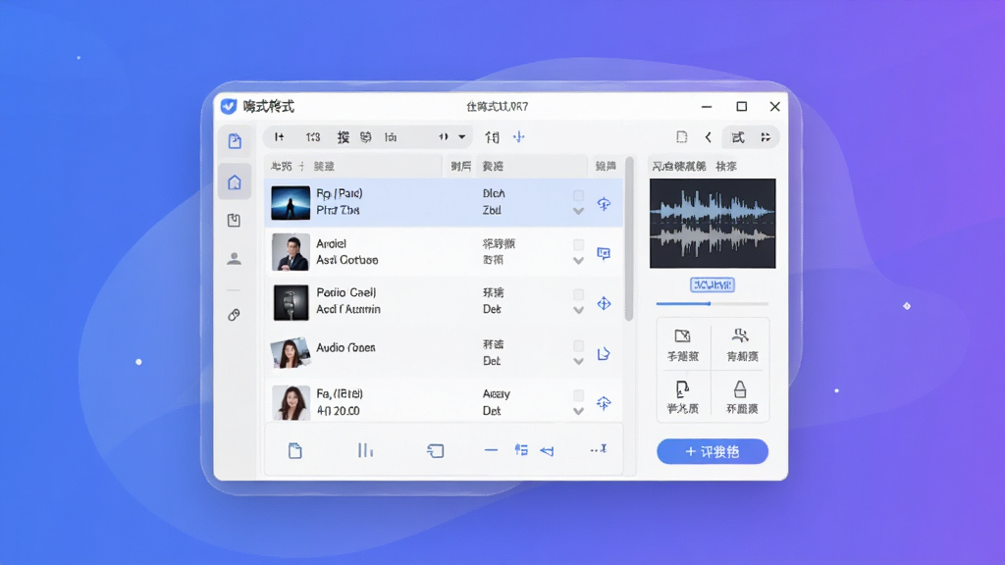This screenshot has width=1005, height=565.
Task: Click the left-pointing triangle icon in bottom toolbar
Action: [x=547, y=451]
